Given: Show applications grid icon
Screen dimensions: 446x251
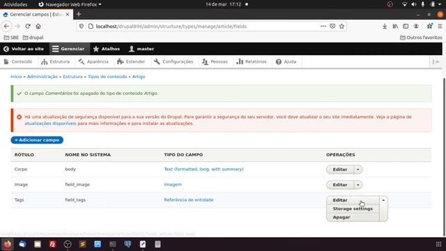Looking at the screenshot, I should pyautogui.click(x=438, y=244).
